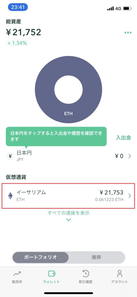137x297 pixels.
Task: Open 販売所 chart icon in bottom bar
Action: (x=17, y=274)
